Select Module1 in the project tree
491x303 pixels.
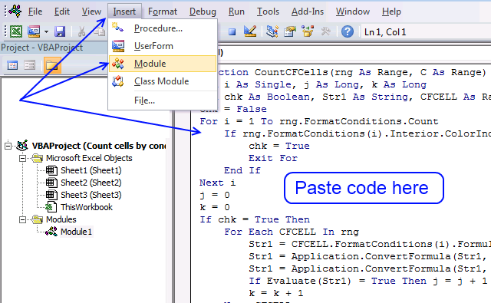point(76,232)
